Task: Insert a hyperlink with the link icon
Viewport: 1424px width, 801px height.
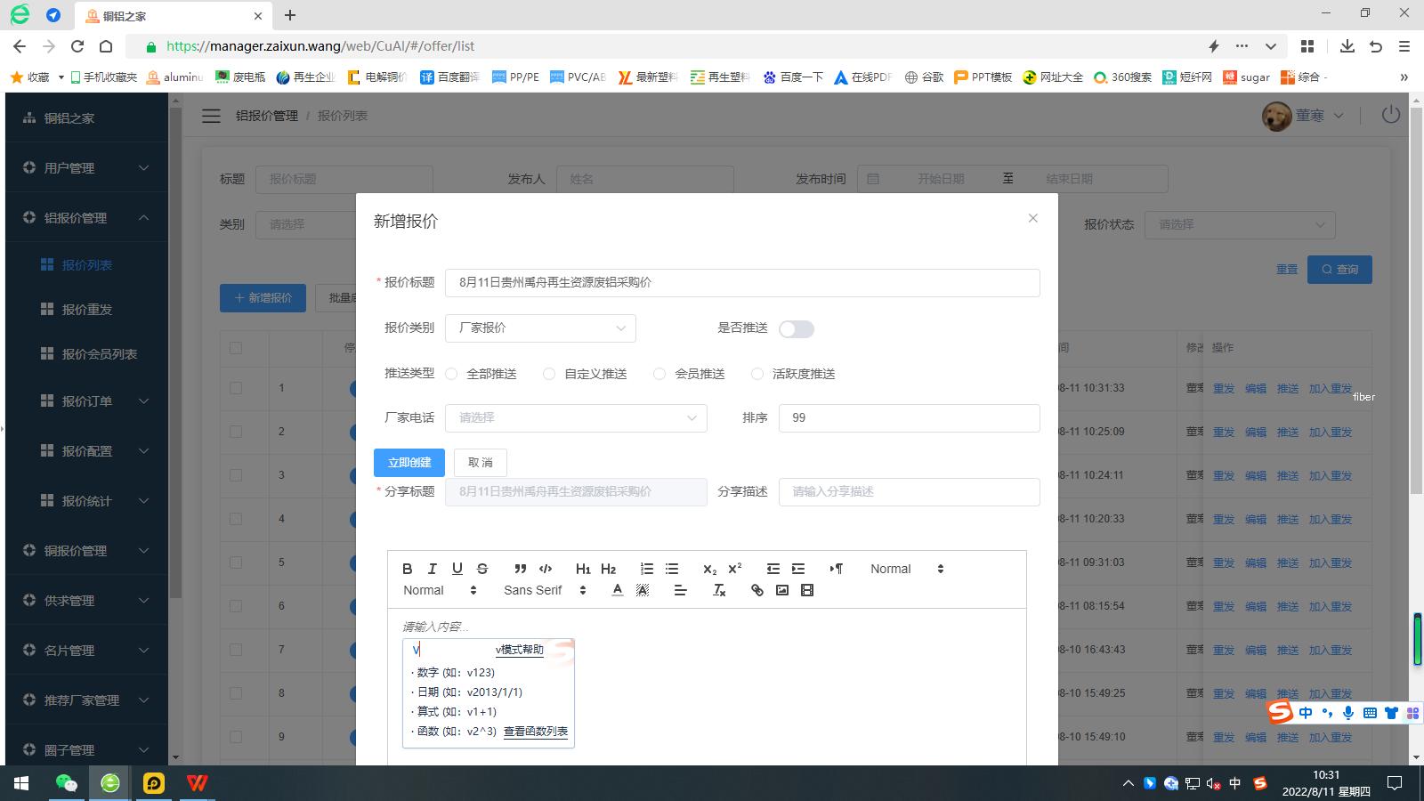Action: tap(757, 590)
